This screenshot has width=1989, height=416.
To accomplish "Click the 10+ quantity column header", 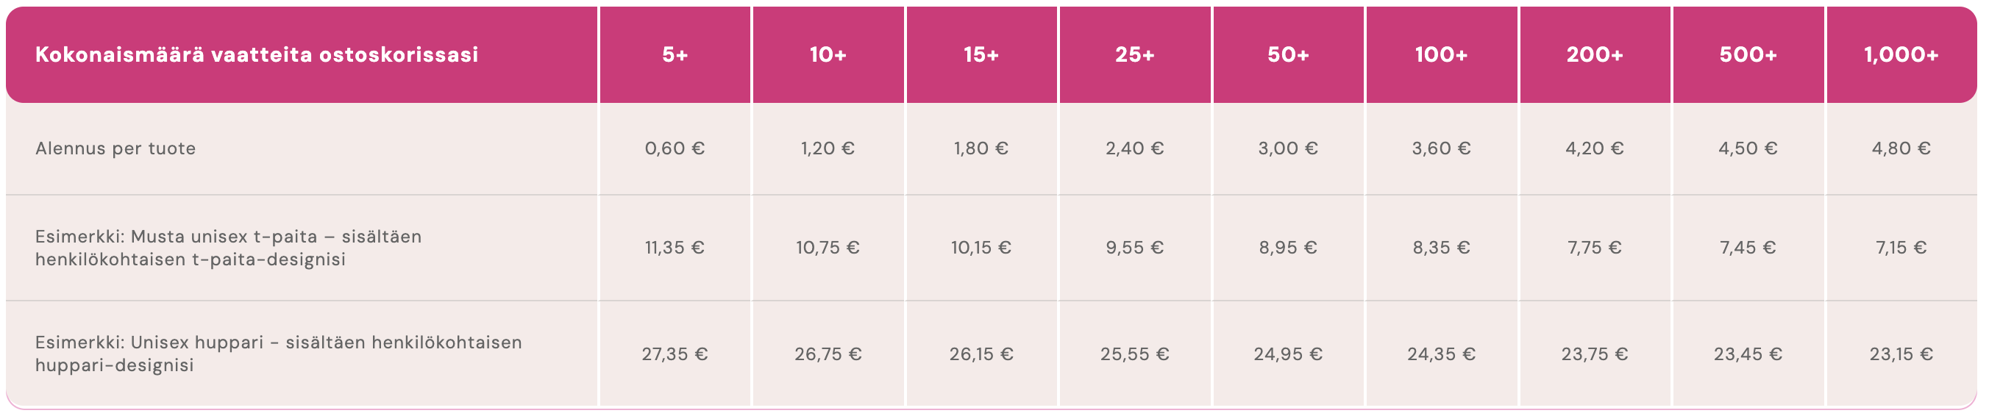I will (828, 55).
